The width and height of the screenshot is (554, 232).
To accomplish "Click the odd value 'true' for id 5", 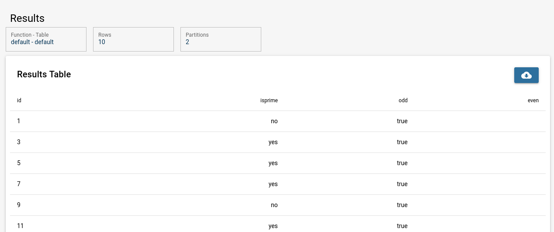I will (x=402, y=163).
